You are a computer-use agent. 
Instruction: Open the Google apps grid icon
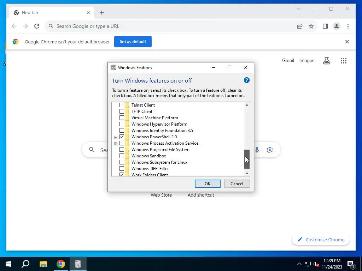coord(344,61)
